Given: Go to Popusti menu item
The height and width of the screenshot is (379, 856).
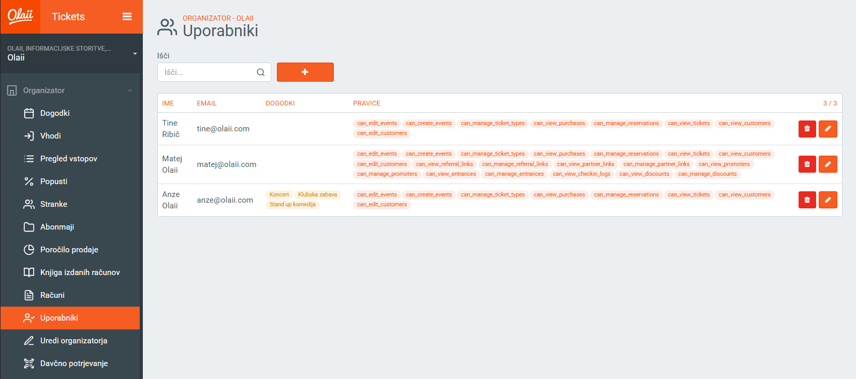Looking at the screenshot, I should coord(54,181).
